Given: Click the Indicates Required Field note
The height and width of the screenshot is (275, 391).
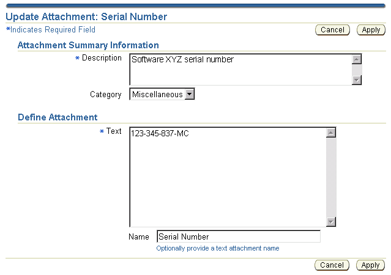Looking at the screenshot, I should coord(52,29).
